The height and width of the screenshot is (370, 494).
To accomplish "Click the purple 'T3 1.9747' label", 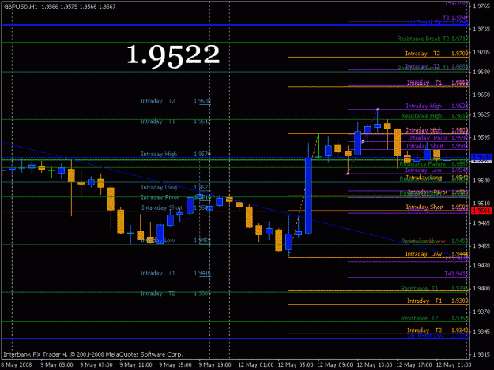I will [x=455, y=17].
